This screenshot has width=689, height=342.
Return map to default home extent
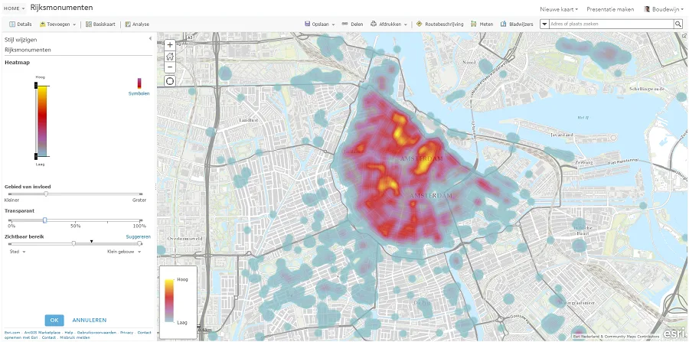click(x=169, y=56)
